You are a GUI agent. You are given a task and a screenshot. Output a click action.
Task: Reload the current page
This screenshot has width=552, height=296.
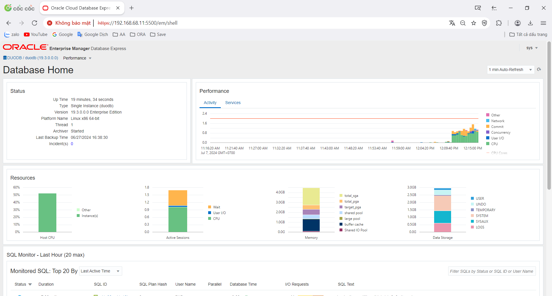[x=34, y=23]
